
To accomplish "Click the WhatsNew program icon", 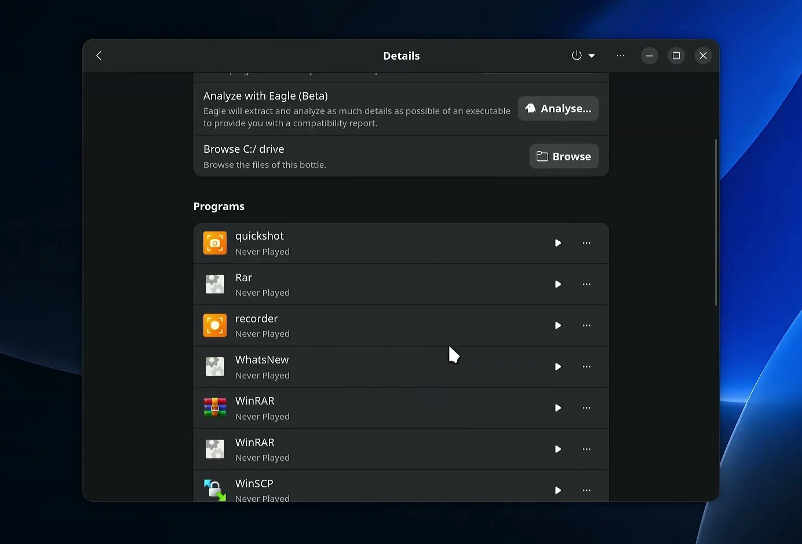I will tap(215, 367).
